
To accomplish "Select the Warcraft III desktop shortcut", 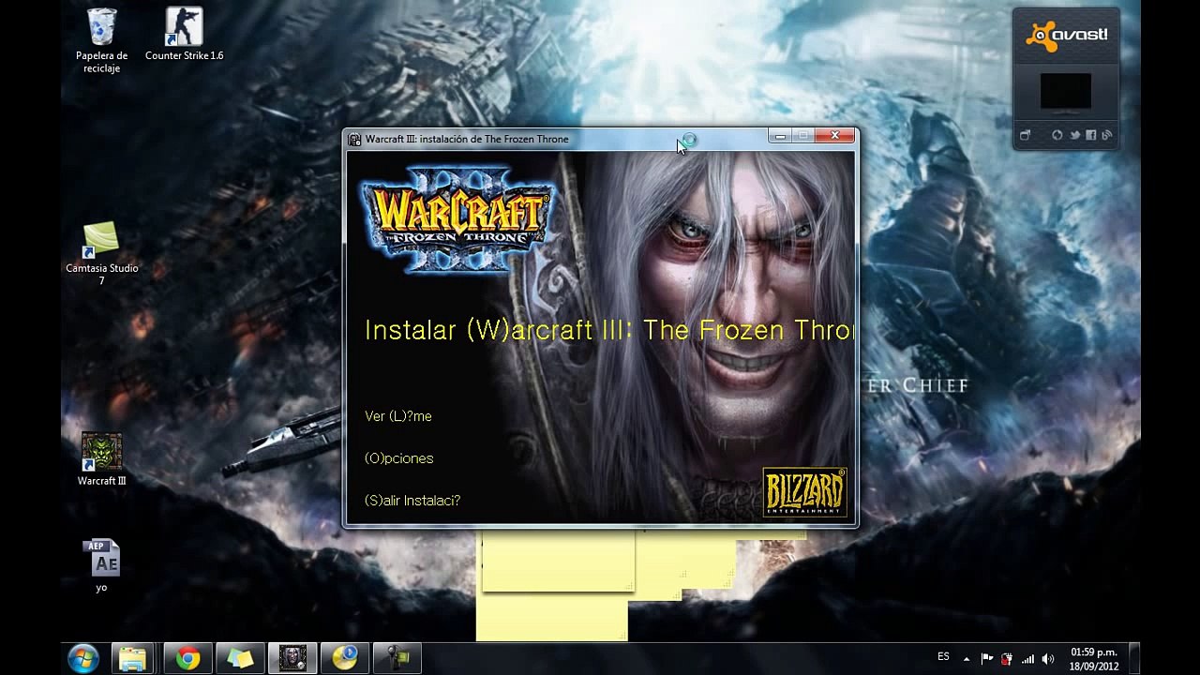I will 101,459.
